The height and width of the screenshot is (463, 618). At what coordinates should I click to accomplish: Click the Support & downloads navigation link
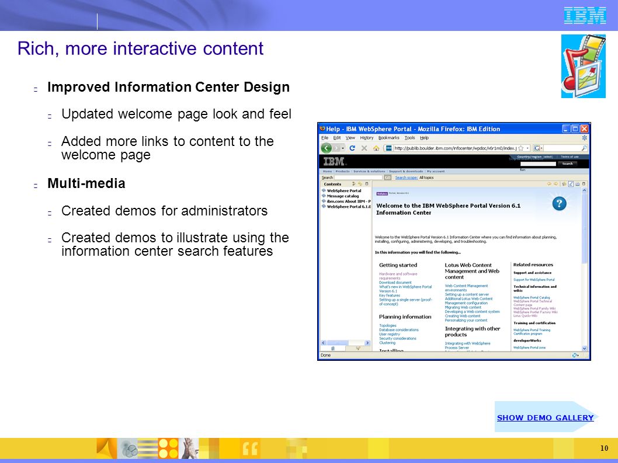(x=406, y=172)
